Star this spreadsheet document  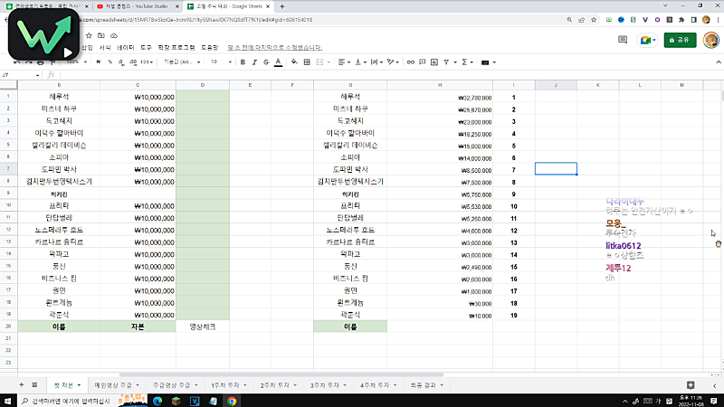89,35
